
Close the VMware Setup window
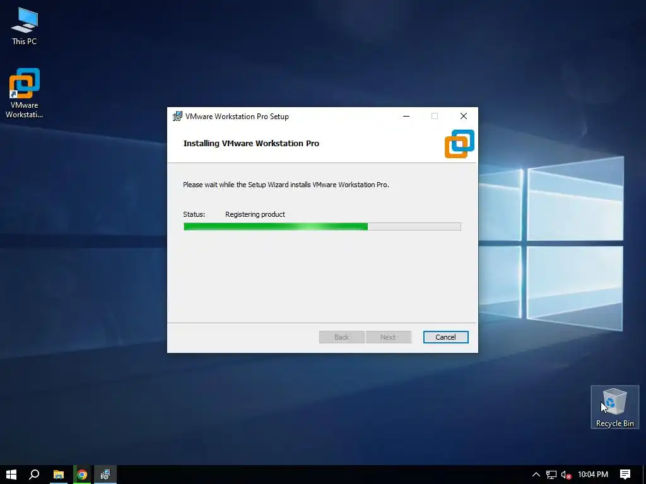click(x=464, y=117)
